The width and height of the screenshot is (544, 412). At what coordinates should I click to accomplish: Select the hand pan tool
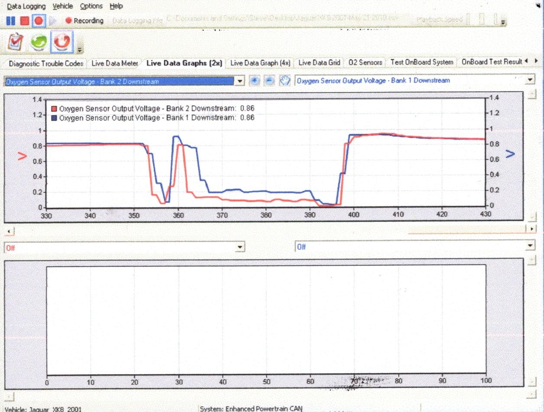tap(284, 81)
